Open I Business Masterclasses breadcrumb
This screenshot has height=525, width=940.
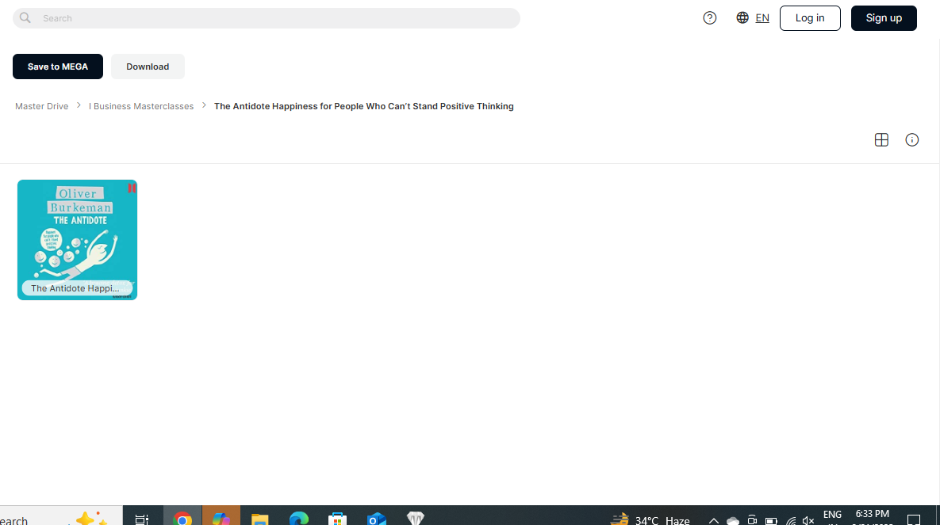(141, 106)
